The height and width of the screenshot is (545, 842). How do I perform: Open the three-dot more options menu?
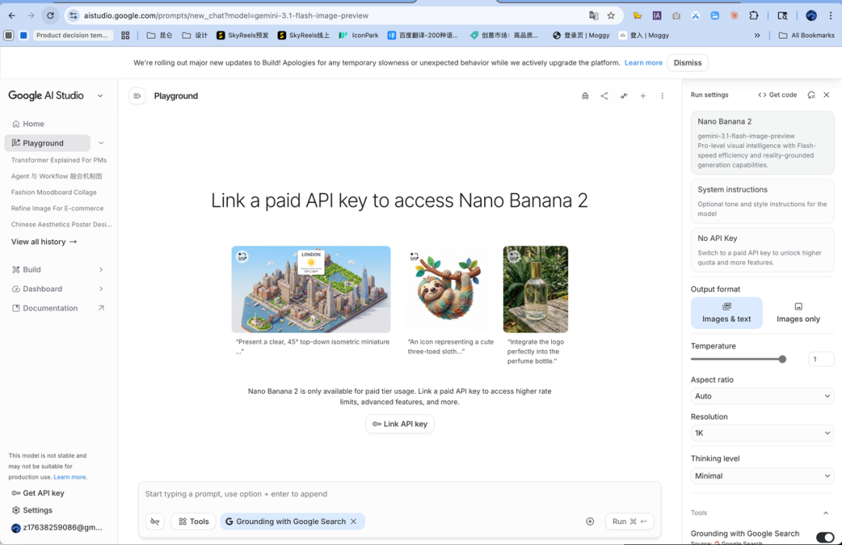[x=663, y=96]
